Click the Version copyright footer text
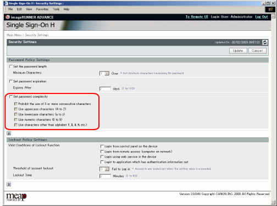Image resolution: width=277 pixels, height=206 pixels. (224, 194)
